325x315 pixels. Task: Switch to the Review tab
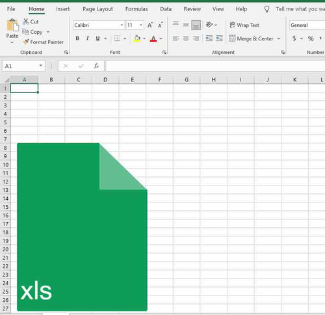[x=192, y=9]
